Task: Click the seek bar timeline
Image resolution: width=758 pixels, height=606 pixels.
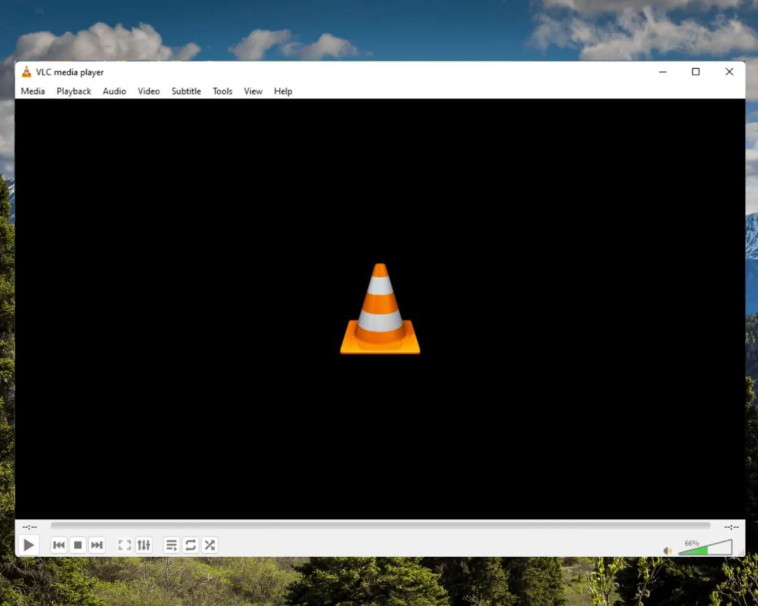Action: point(380,526)
